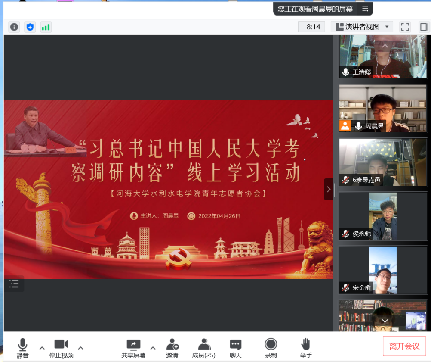Start Share Screen (共享屏幕)
This screenshot has height=362, width=431.
pyautogui.click(x=133, y=348)
